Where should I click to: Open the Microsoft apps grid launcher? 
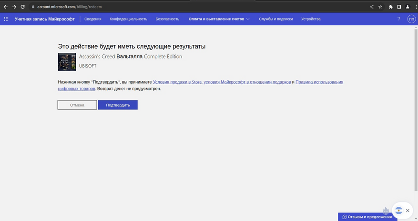(x=6, y=19)
